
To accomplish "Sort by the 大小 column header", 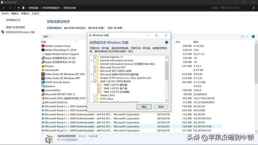I will tap(178, 42).
